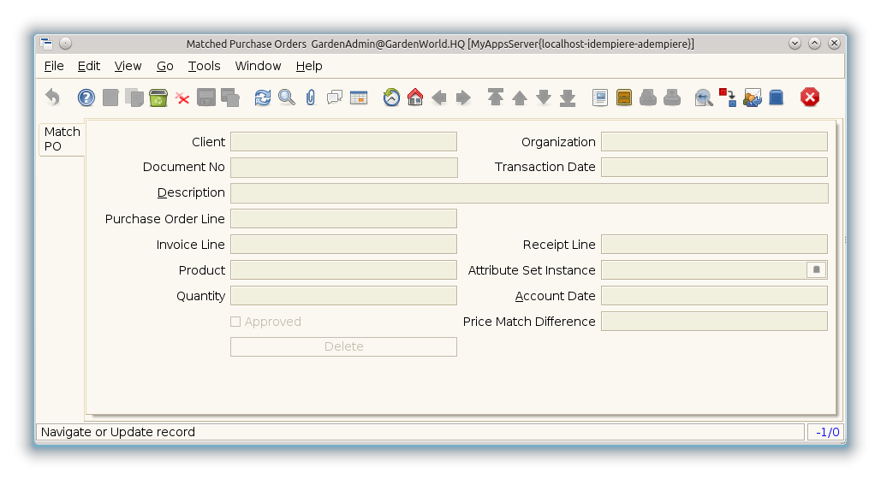Image resolution: width=881 pixels, height=479 pixels.
Task: Click the Purchase Order Line field
Action: coord(343,219)
